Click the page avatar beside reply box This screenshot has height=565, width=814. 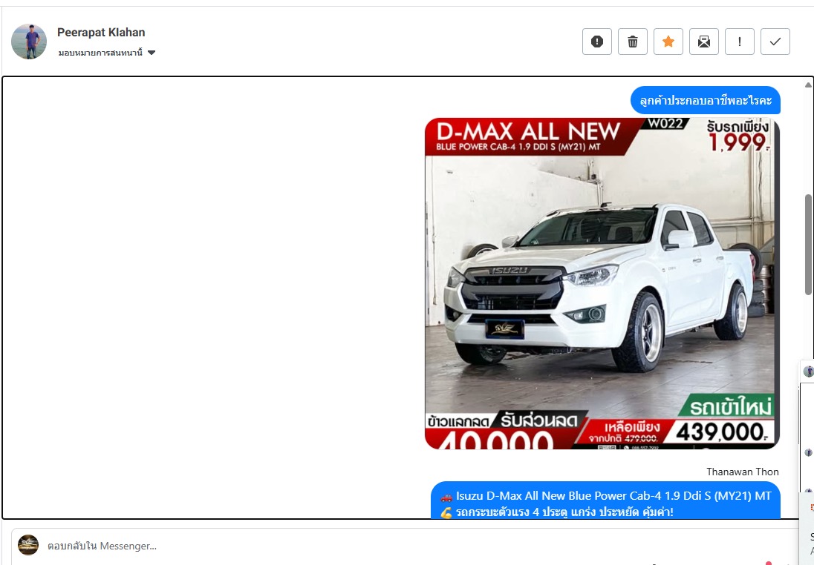pyautogui.click(x=28, y=545)
